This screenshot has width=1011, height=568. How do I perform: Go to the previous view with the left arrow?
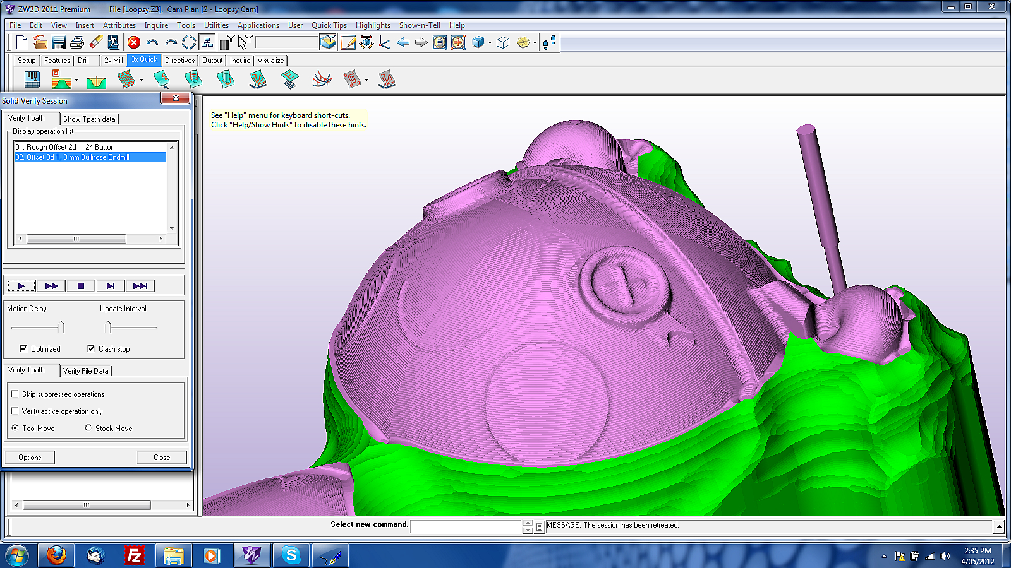coord(403,42)
